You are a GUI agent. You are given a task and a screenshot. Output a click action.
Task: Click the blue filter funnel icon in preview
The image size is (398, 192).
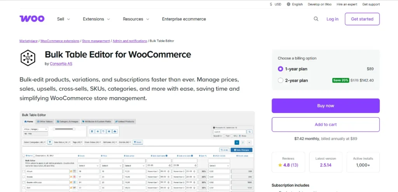tap(50, 142)
